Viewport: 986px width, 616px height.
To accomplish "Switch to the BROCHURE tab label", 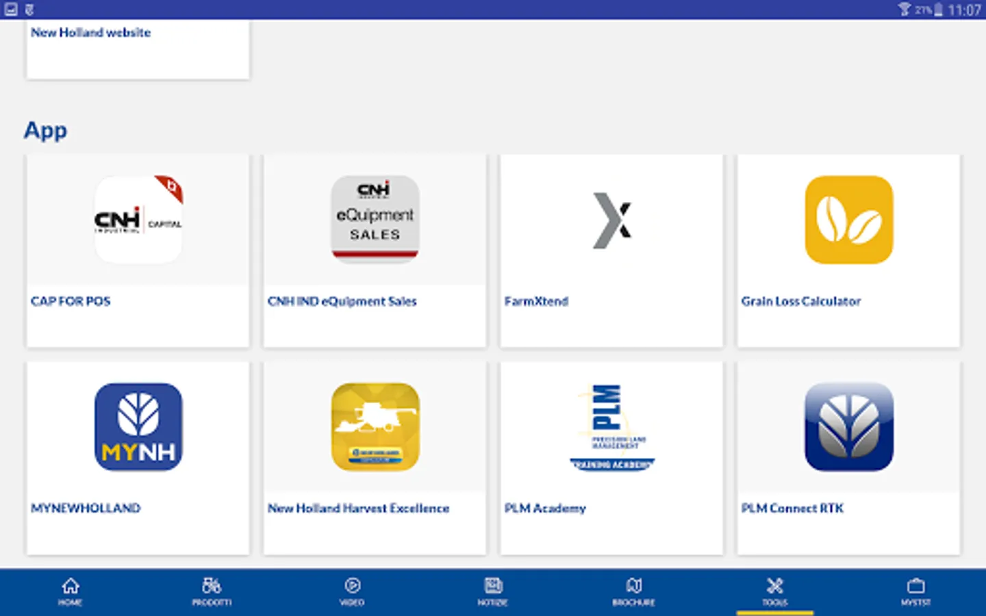I will [634, 602].
